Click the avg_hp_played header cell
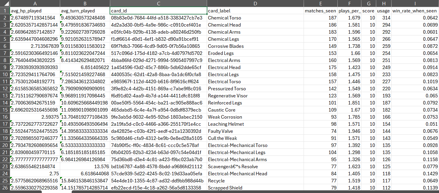 pyautogui.click(x=35, y=11)
